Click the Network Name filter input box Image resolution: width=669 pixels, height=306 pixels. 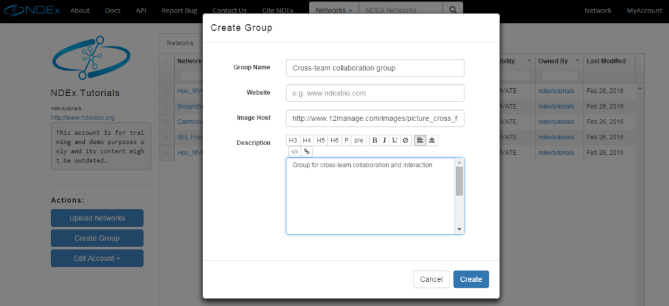(191, 76)
